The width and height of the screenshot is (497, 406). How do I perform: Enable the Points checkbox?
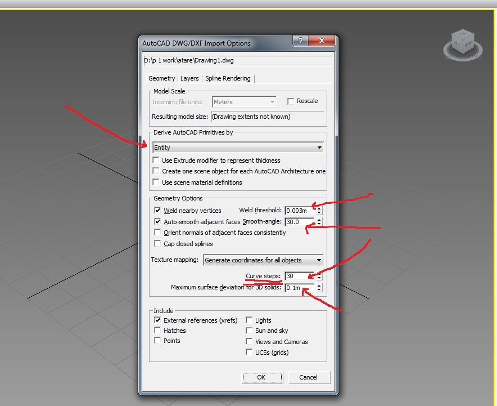pos(157,340)
